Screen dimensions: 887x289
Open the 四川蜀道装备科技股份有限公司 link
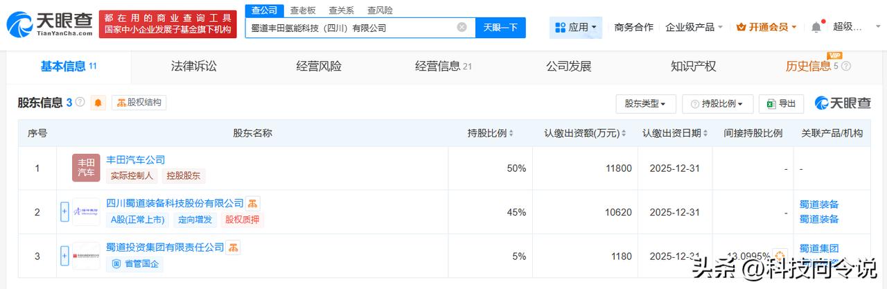175,203
